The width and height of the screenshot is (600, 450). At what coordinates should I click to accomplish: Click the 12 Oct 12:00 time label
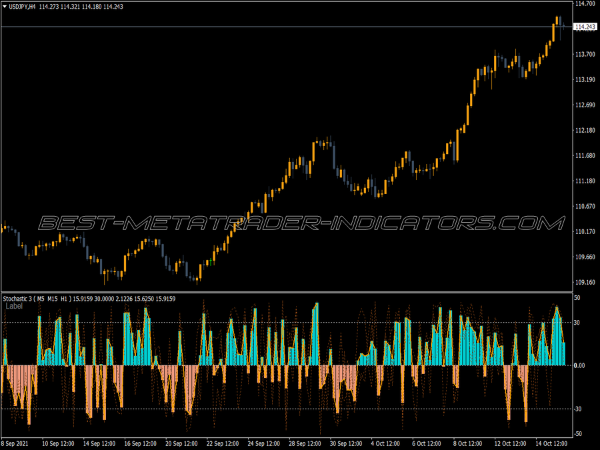[510, 443]
